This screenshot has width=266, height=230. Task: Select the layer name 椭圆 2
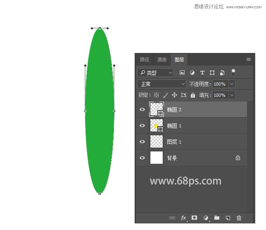[174, 110]
